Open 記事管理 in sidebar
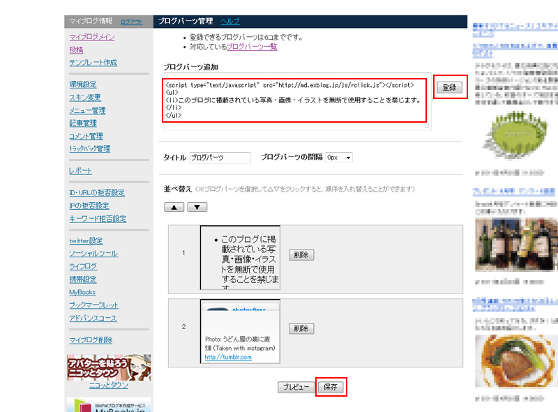Image resolution: width=558 pixels, height=412 pixels. [83, 123]
